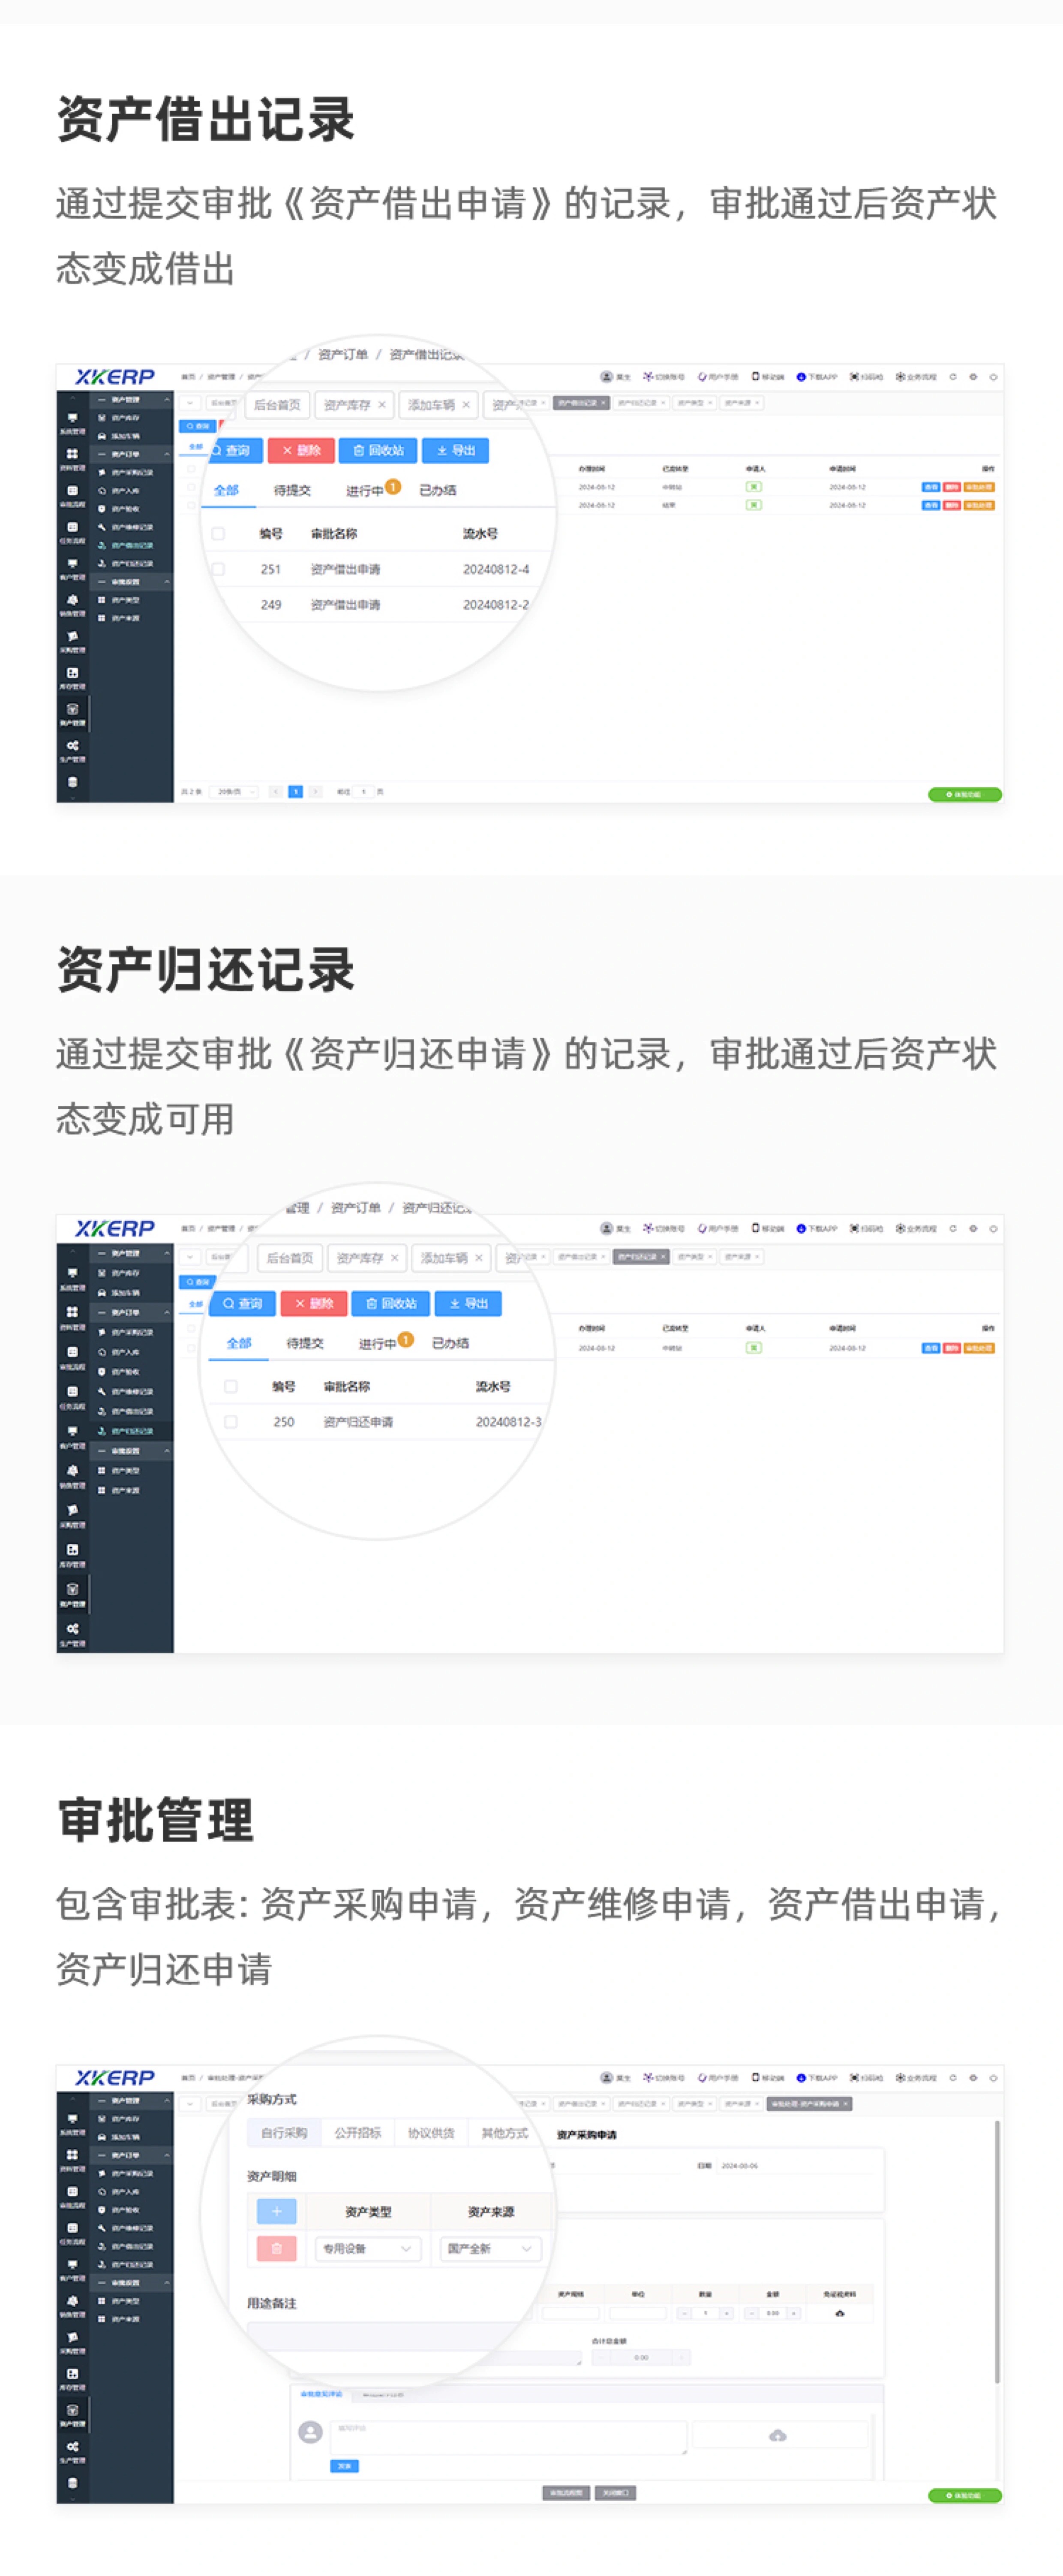Click XKERP logo in 资产借出记录 screenshot
The image size is (1063, 2576).
point(115,377)
